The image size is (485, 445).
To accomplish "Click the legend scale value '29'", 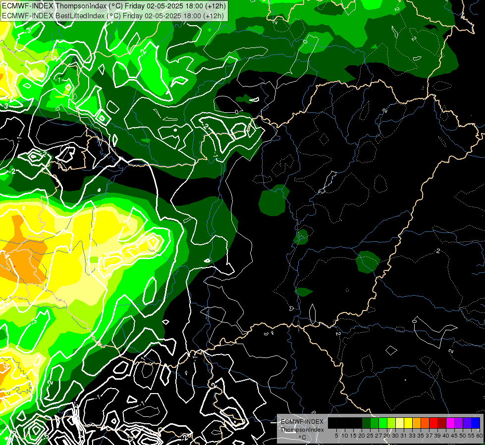I will coord(387,436).
